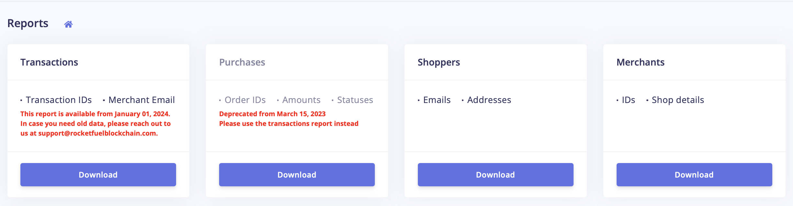This screenshot has height=206, width=793.
Task: Click the Reports page heading
Action: pos(28,24)
